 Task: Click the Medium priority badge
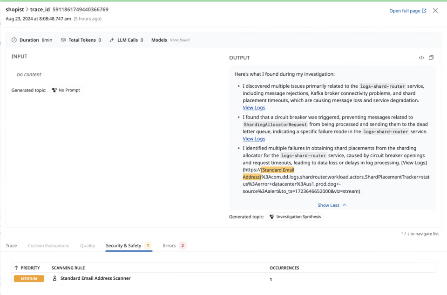(29, 279)
